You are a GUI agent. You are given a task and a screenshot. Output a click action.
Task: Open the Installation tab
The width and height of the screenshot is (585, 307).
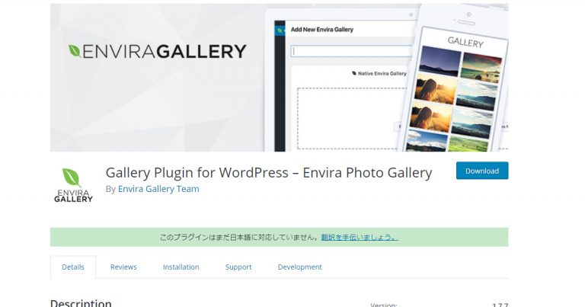tap(181, 267)
